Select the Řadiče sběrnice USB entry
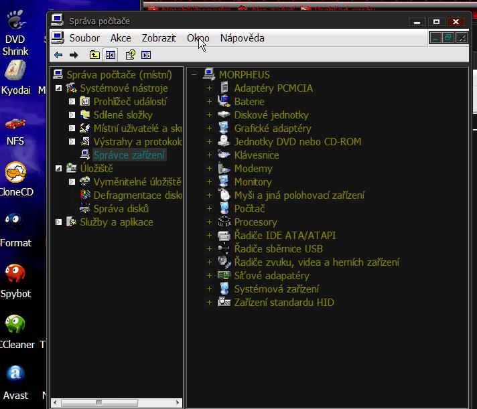 pyautogui.click(x=278, y=249)
